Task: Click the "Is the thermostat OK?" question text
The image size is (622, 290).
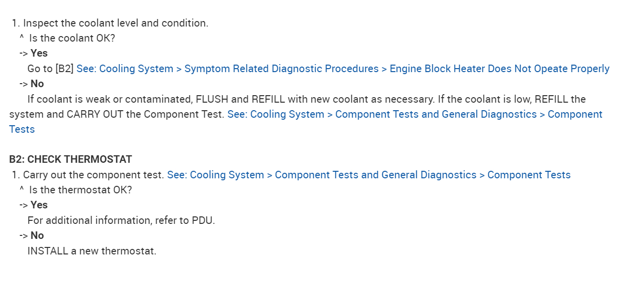Action: [x=80, y=190]
